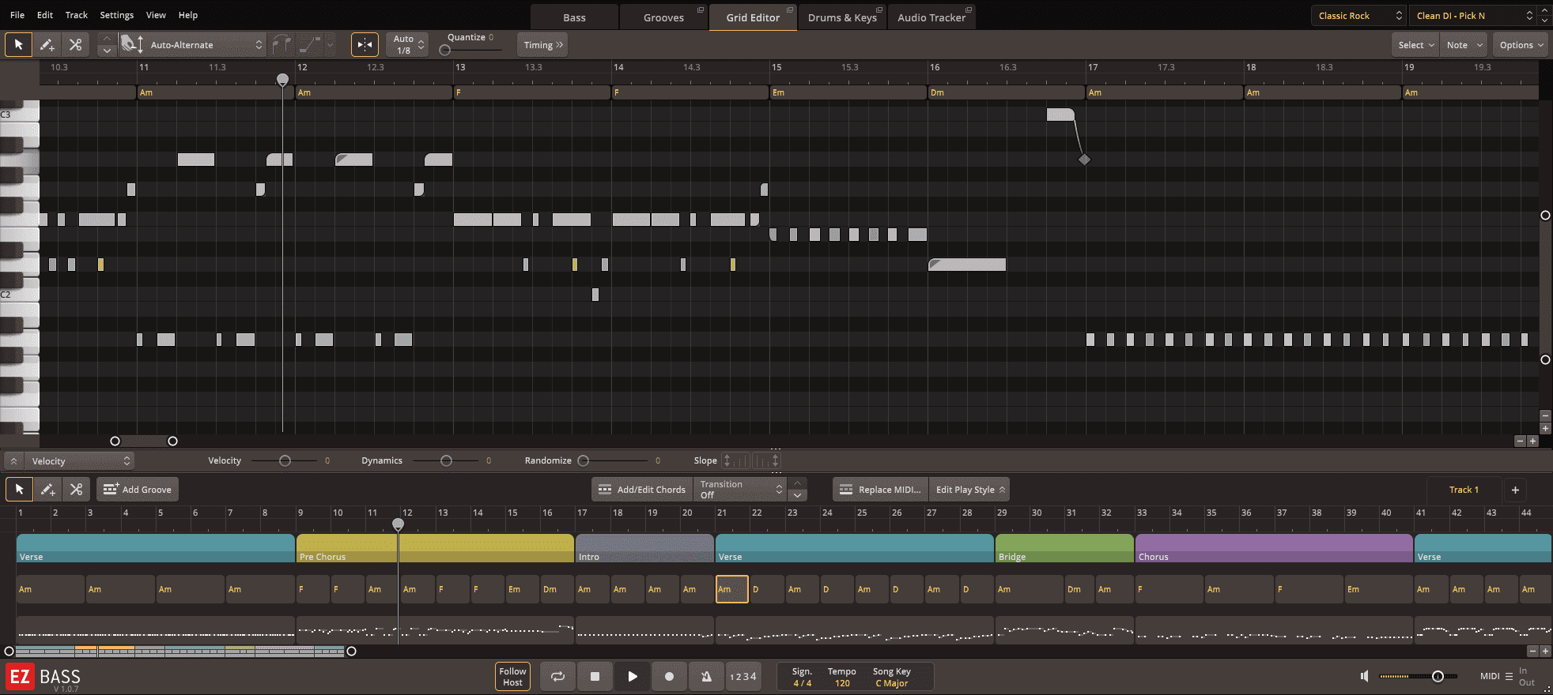Start playback with the play button

tap(633, 677)
